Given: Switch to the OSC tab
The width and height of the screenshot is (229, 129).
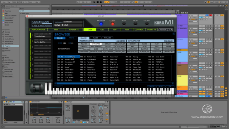Looking at the screenshot, I should (102, 29).
